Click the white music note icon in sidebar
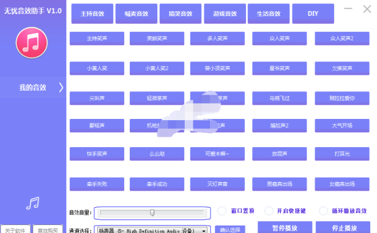This screenshot has width=377, height=233. 32,203
